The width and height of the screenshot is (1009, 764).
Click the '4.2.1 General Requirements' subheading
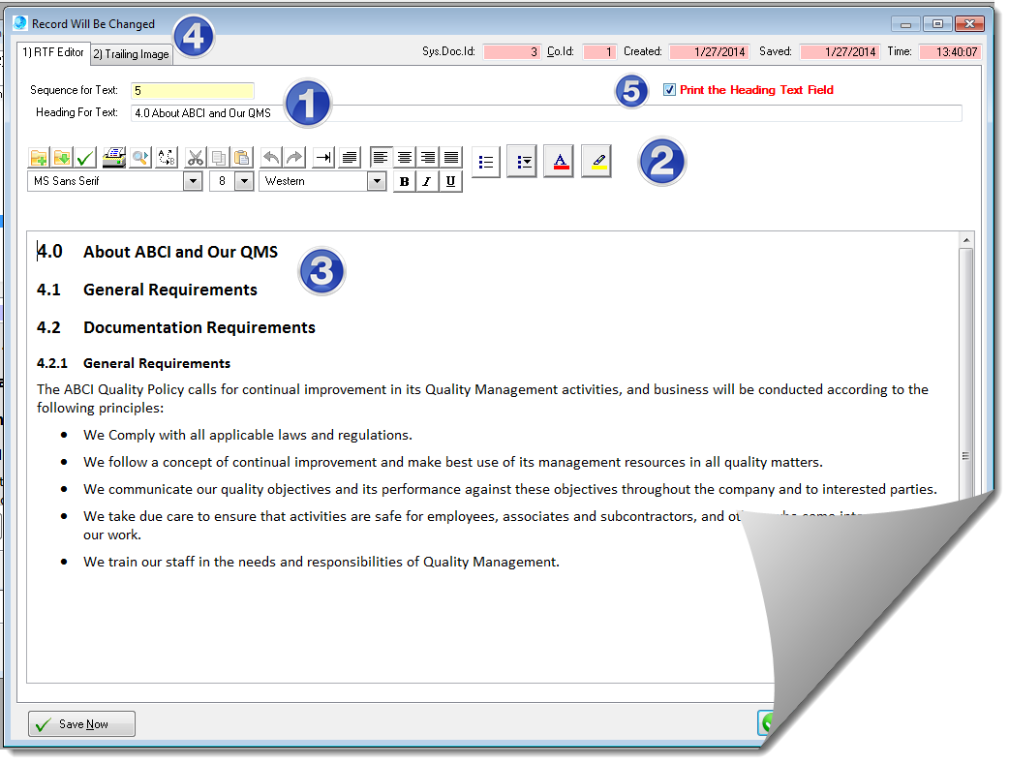[x=134, y=364]
